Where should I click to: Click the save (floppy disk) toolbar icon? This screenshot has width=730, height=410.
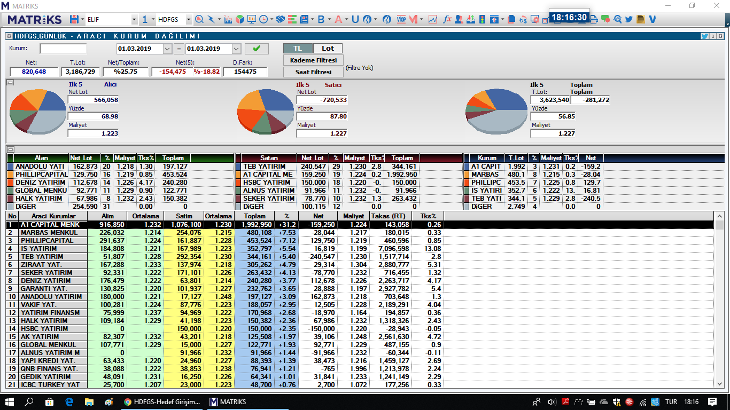(73, 20)
